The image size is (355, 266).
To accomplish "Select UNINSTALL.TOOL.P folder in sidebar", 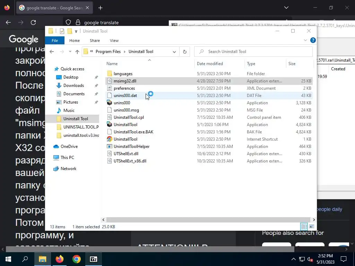I will pos(81,127).
